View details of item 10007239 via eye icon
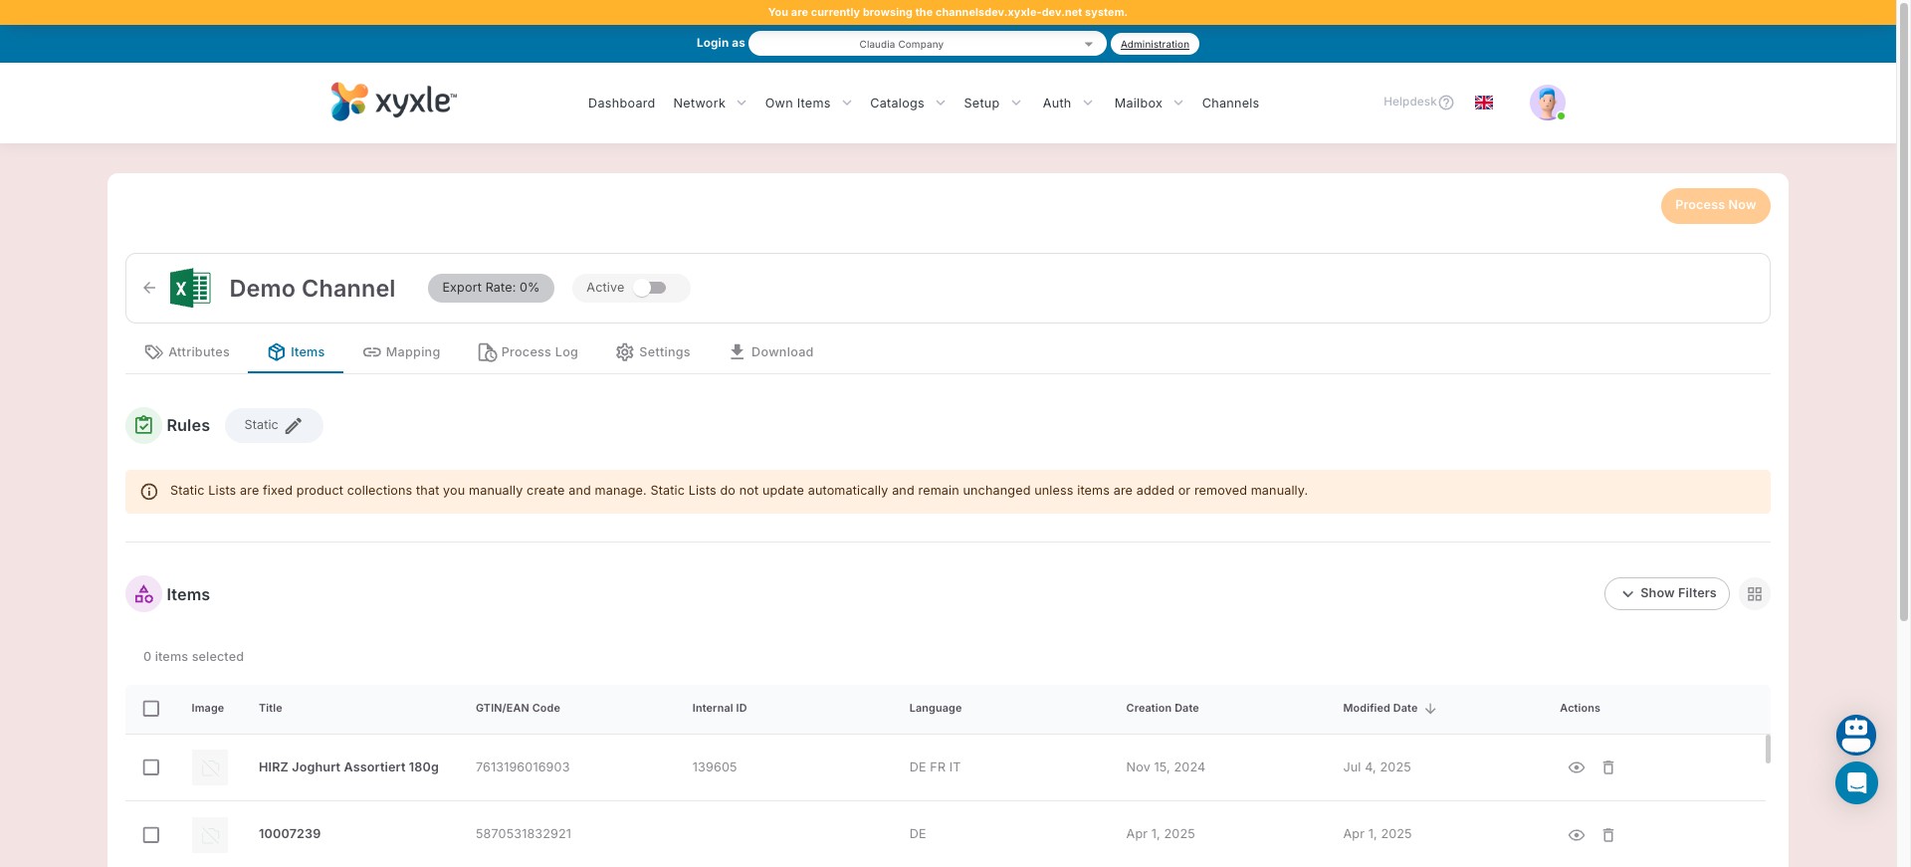 [1576, 835]
